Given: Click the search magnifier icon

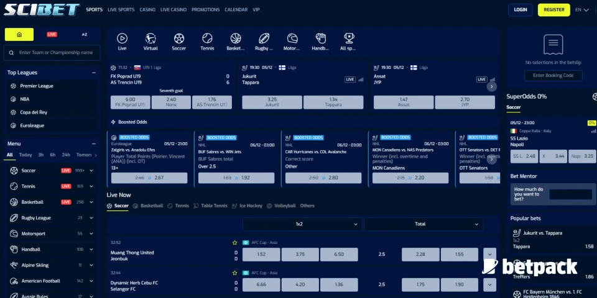Looking at the screenshot, I should point(11,53).
